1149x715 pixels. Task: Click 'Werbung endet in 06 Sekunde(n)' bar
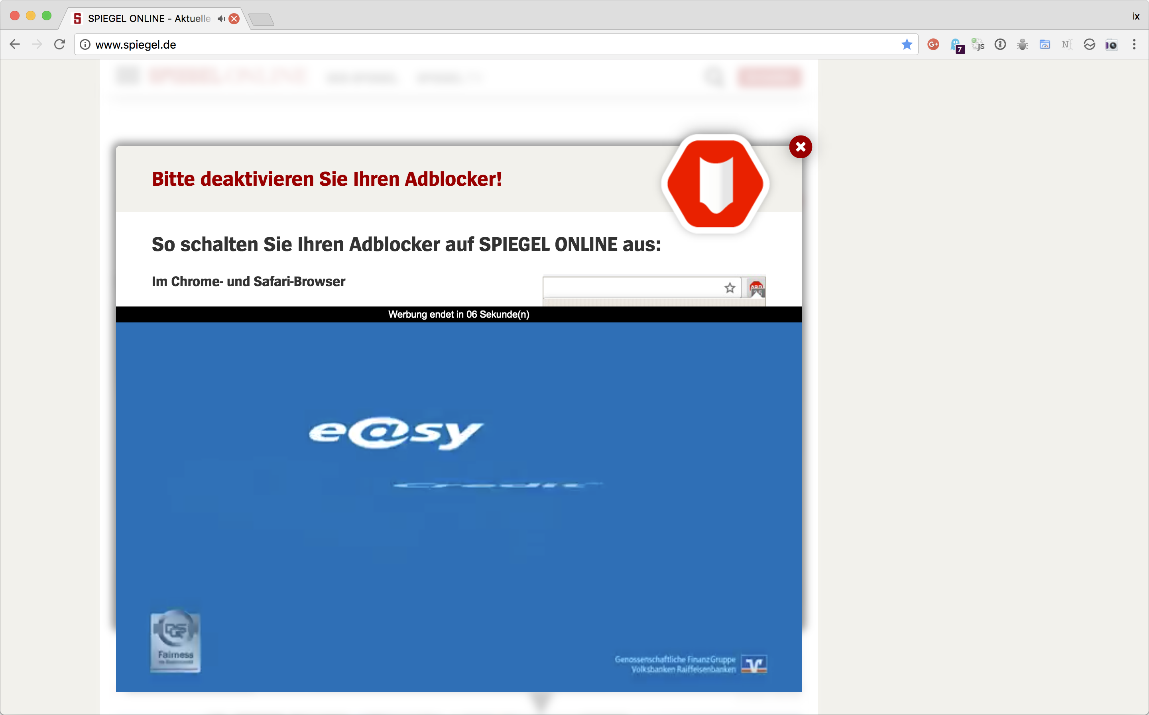458,314
